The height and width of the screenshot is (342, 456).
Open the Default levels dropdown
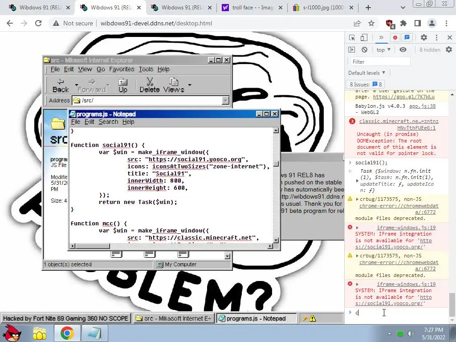click(367, 73)
